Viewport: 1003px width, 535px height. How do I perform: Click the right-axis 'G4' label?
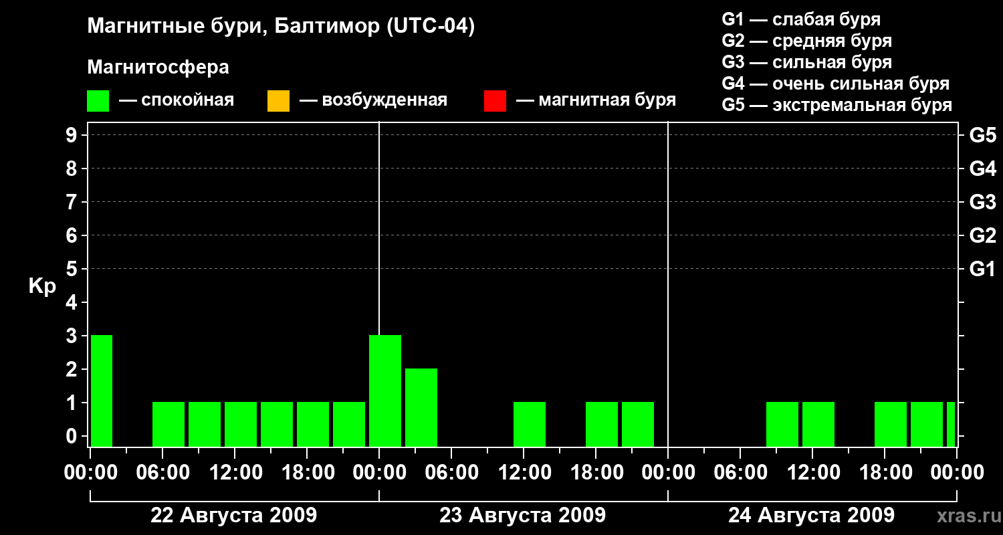982,169
